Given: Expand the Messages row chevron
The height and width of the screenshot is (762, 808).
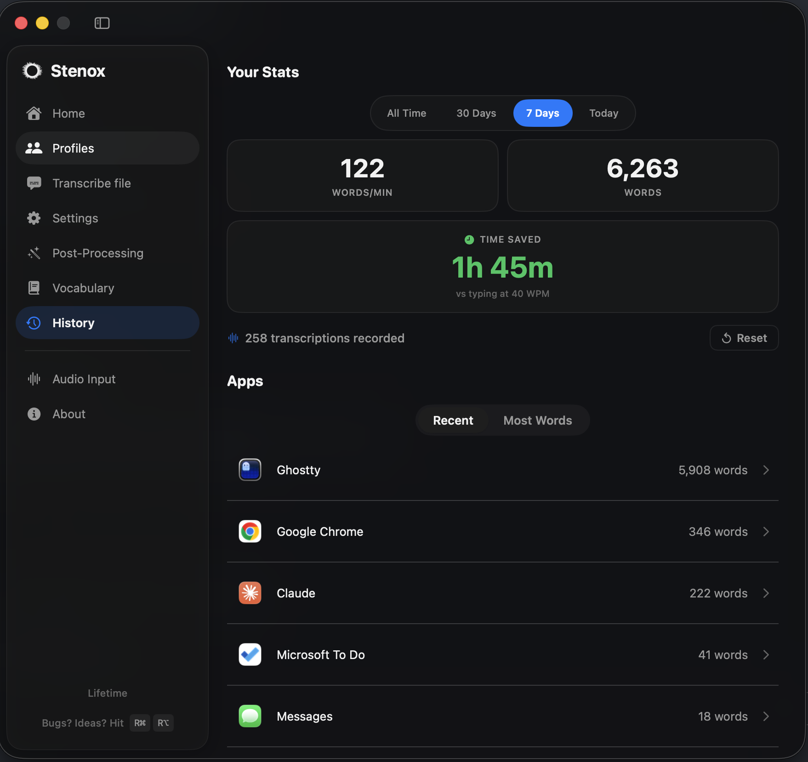Looking at the screenshot, I should click(766, 716).
